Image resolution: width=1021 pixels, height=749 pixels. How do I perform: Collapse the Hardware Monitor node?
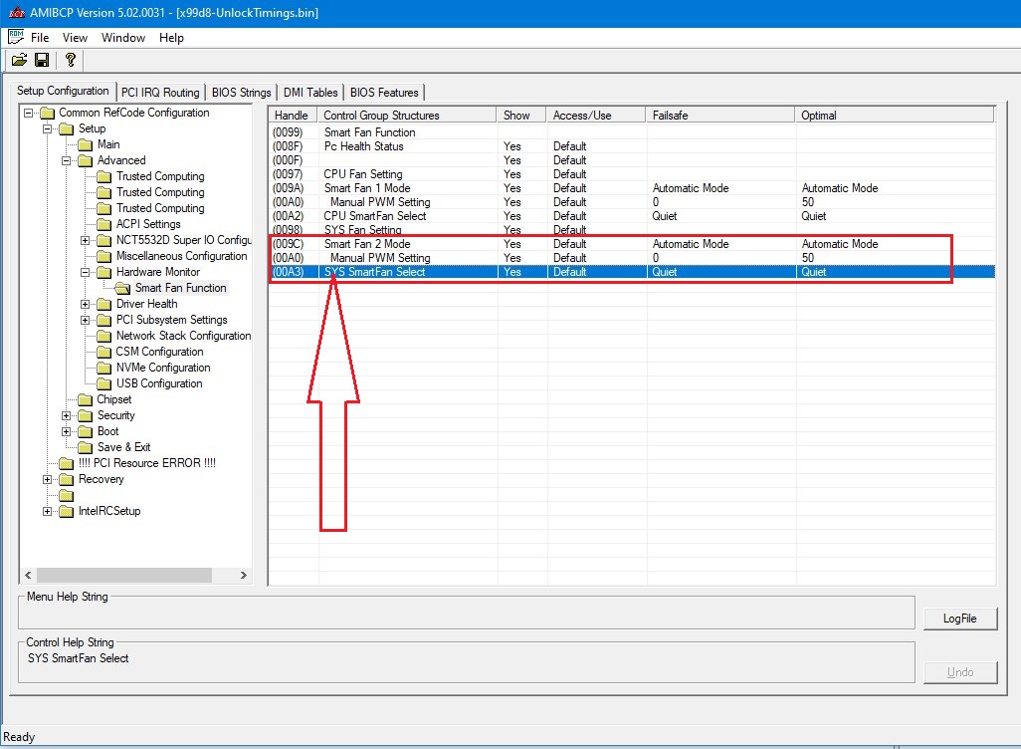point(85,273)
